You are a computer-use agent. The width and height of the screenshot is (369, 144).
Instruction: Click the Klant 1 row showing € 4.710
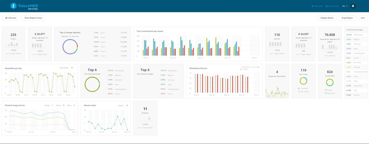tap(110, 32)
